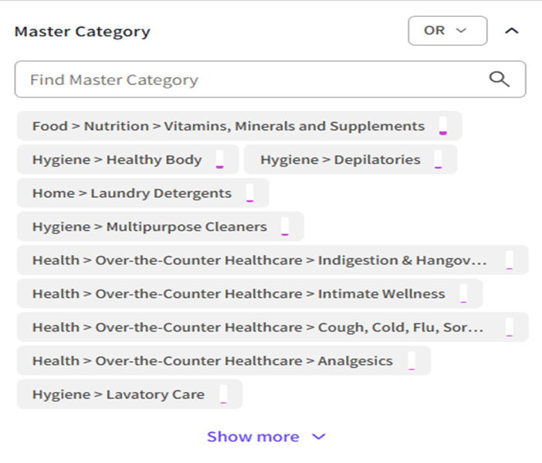Select the Hygiene > Lavatory Care chip
This screenshot has width=542, height=463.
point(118,394)
